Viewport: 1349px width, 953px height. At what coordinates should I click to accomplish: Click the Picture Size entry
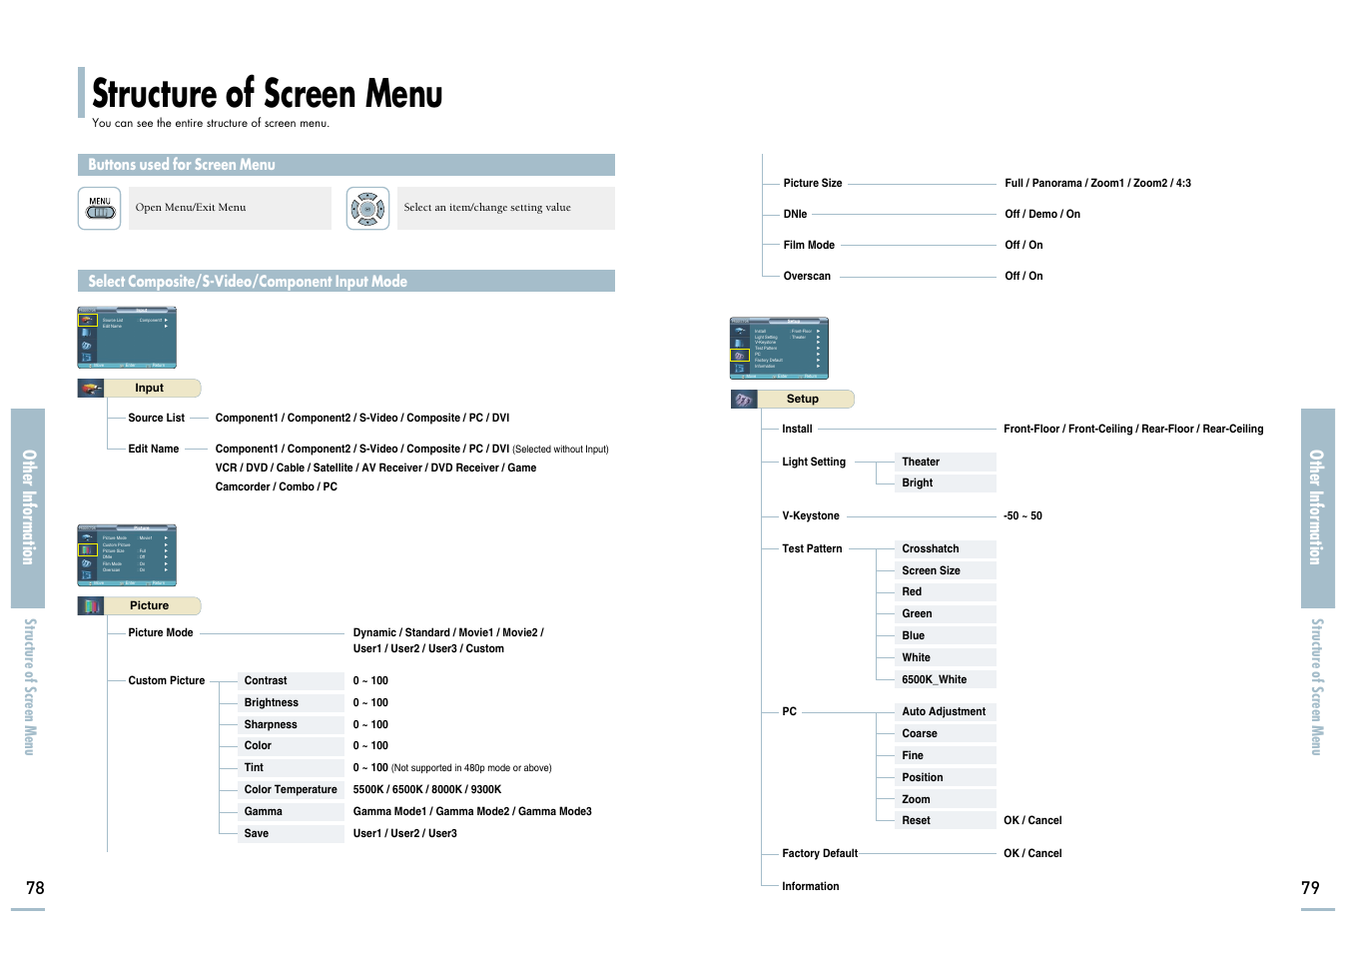pos(813,184)
